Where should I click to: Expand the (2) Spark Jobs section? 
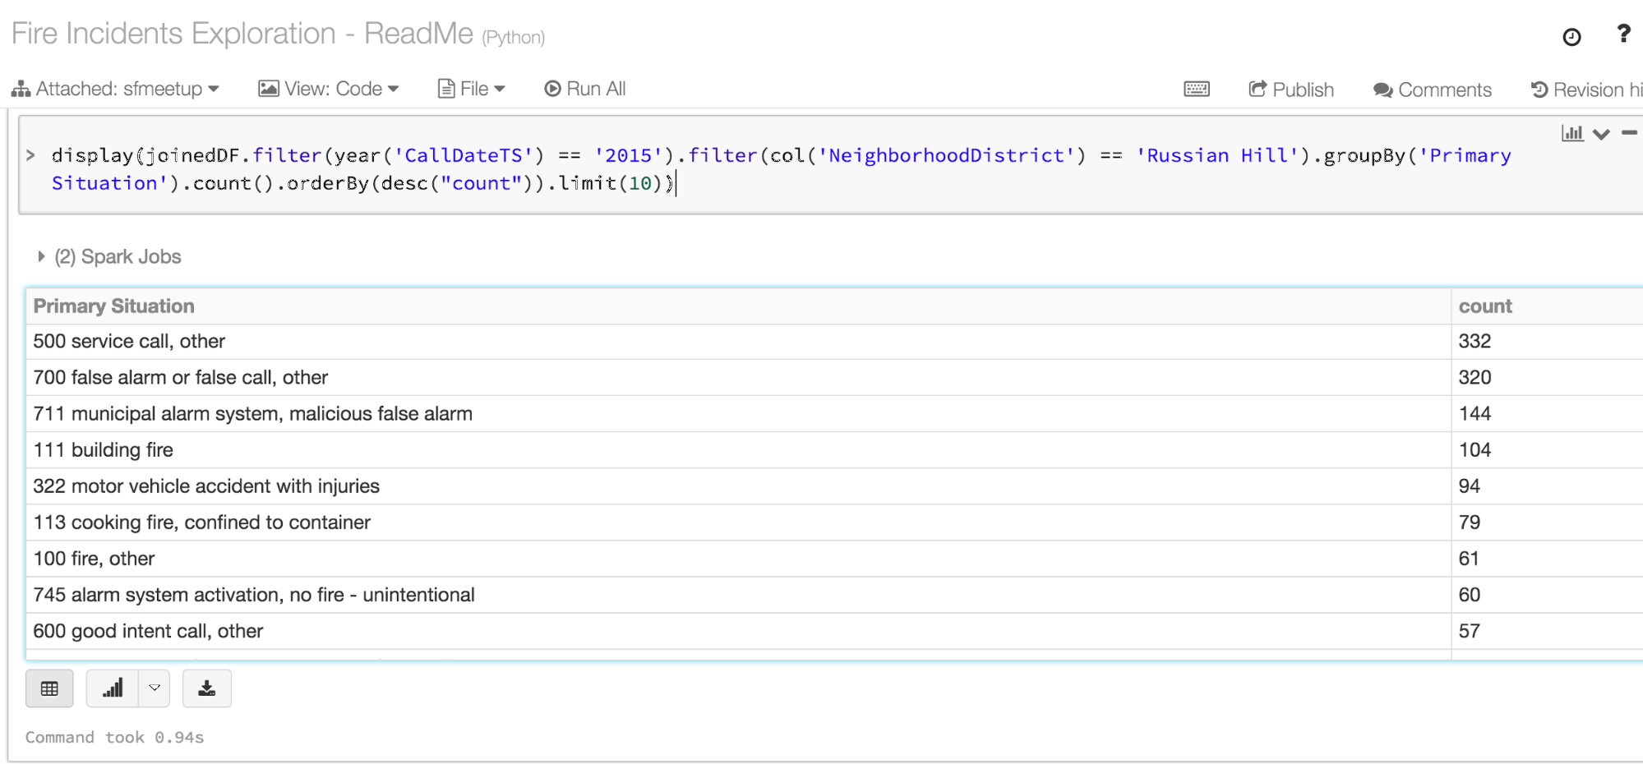[x=41, y=257]
